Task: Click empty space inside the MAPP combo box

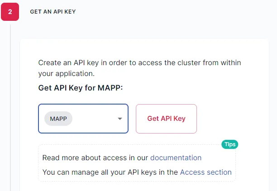Action: click(x=95, y=119)
